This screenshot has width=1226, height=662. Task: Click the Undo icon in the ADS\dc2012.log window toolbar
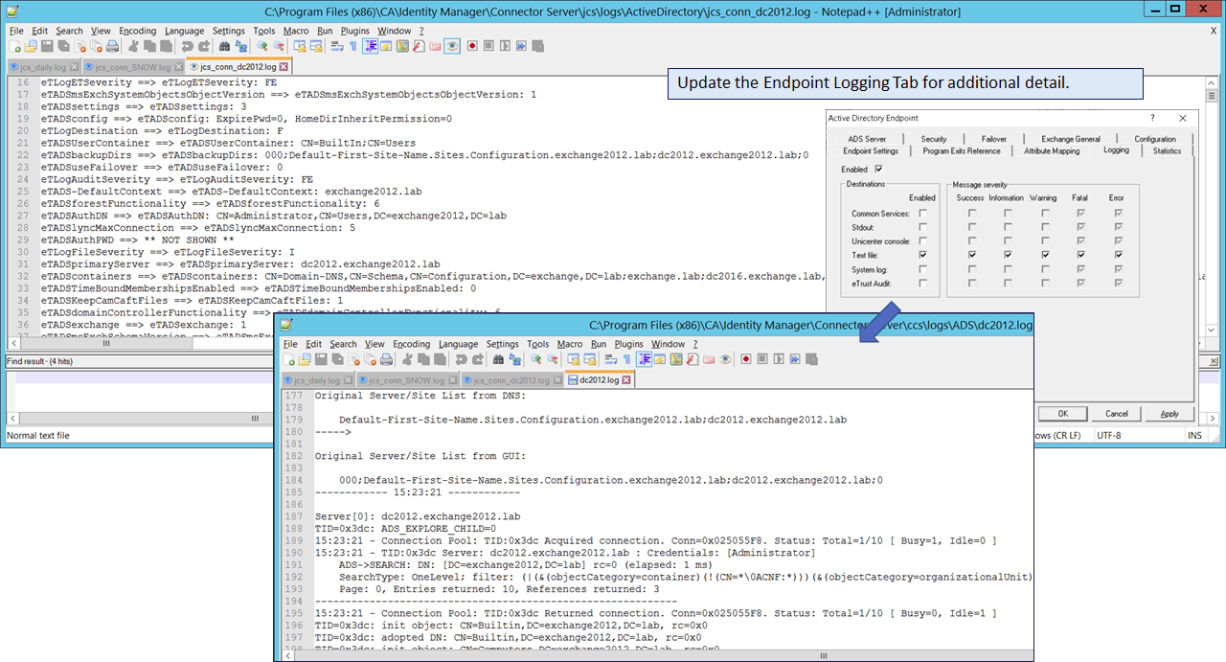pos(462,359)
